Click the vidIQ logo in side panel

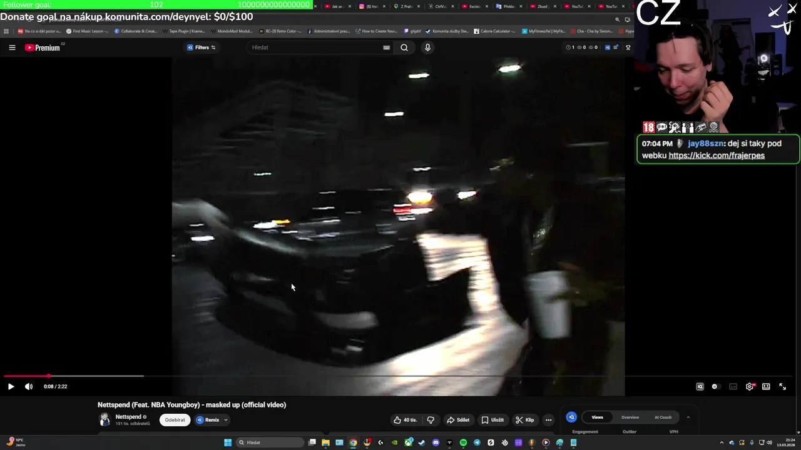pos(571,417)
